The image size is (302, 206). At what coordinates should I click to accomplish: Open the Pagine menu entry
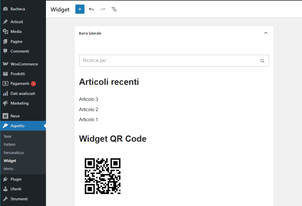[15, 41]
